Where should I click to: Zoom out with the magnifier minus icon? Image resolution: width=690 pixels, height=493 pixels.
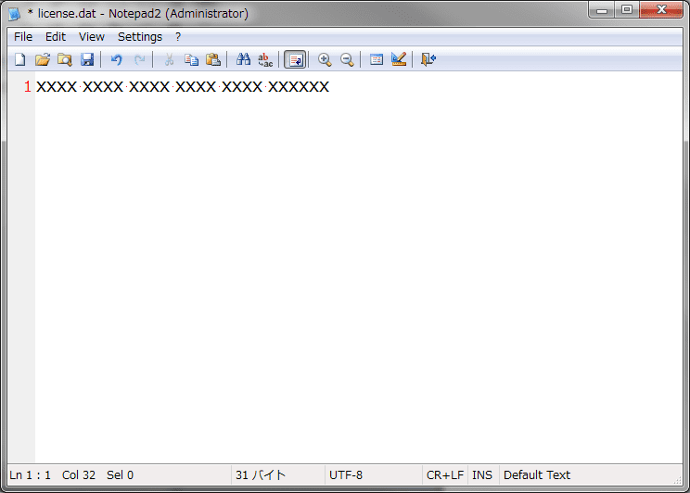(347, 59)
